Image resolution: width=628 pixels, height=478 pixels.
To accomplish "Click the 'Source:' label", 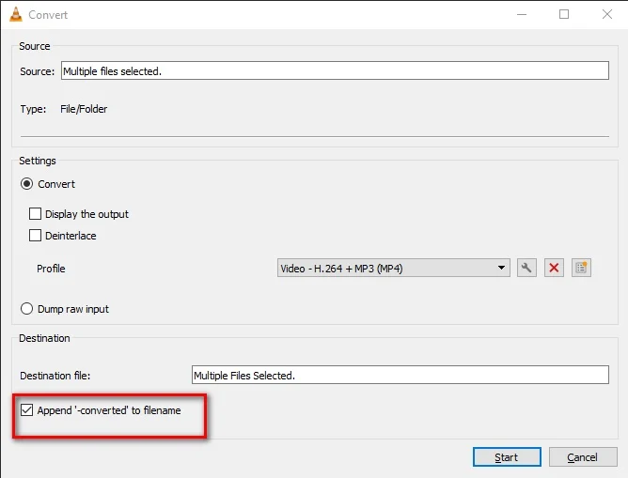I will [38, 71].
